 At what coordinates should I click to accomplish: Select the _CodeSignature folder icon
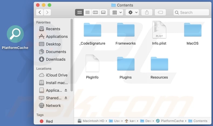92,30
